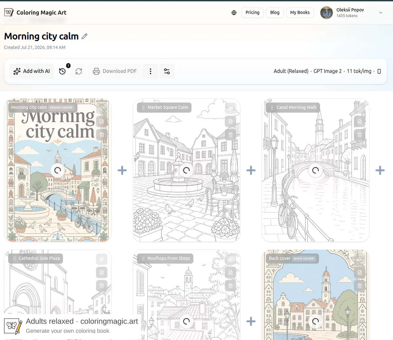
Task: Open the Back cover prompt document icon
Action: pyautogui.click(x=360, y=272)
